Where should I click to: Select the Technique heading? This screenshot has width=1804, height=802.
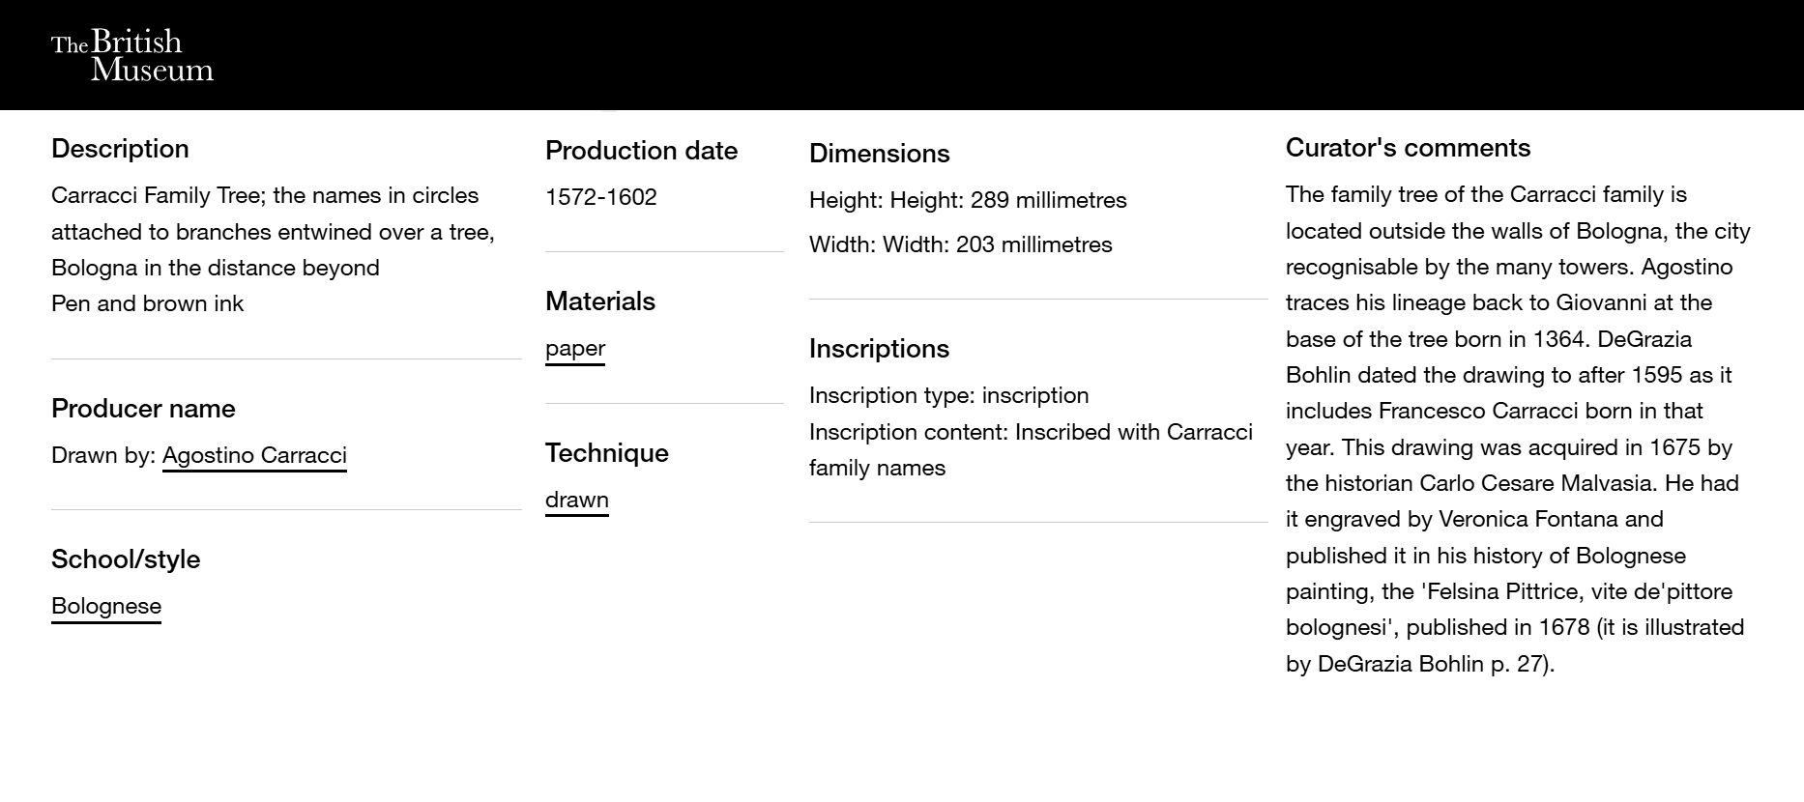click(x=607, y=453)
